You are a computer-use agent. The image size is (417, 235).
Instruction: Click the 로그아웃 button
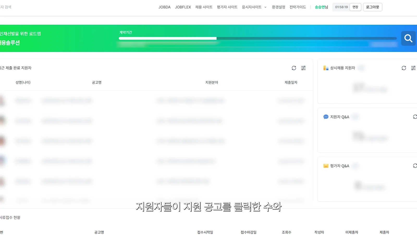point(372,7)
